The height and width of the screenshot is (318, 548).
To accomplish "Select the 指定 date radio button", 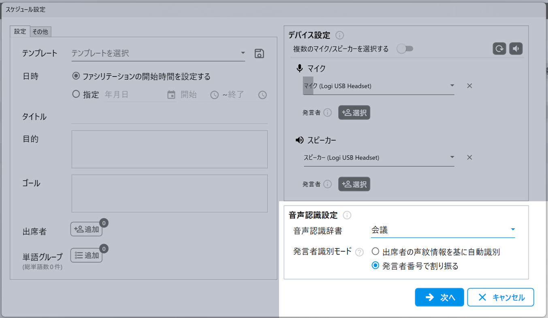I will coord(76,95).
